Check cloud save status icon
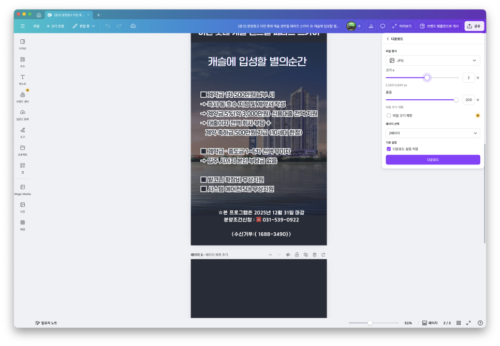500x346 pixels. click(x=134, y=26)
